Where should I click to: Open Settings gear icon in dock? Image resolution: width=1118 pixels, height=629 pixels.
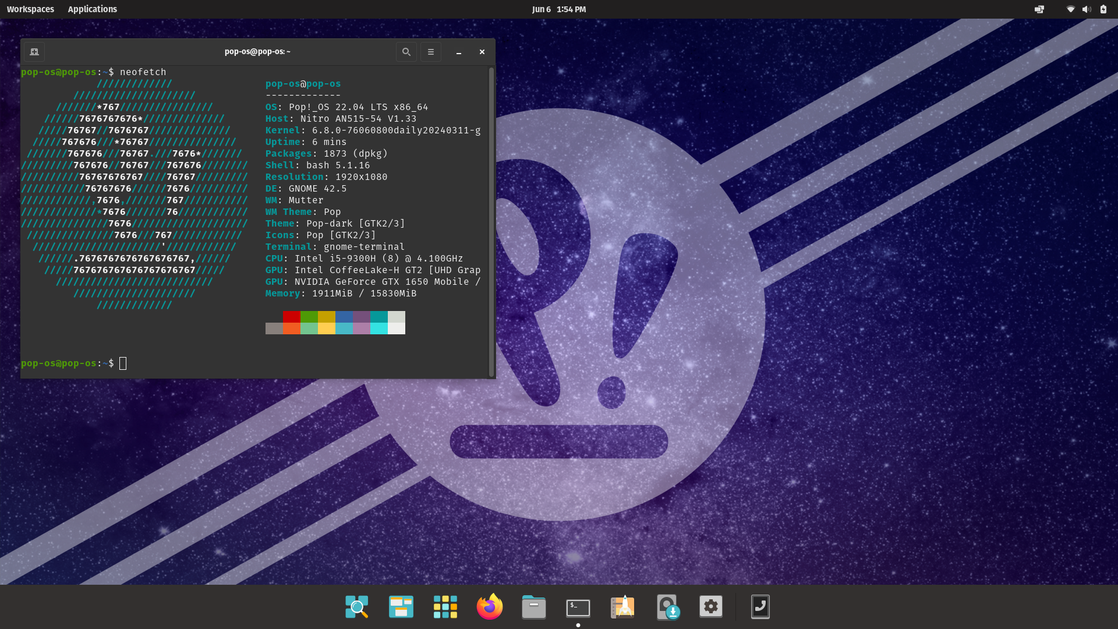(711, 607)
